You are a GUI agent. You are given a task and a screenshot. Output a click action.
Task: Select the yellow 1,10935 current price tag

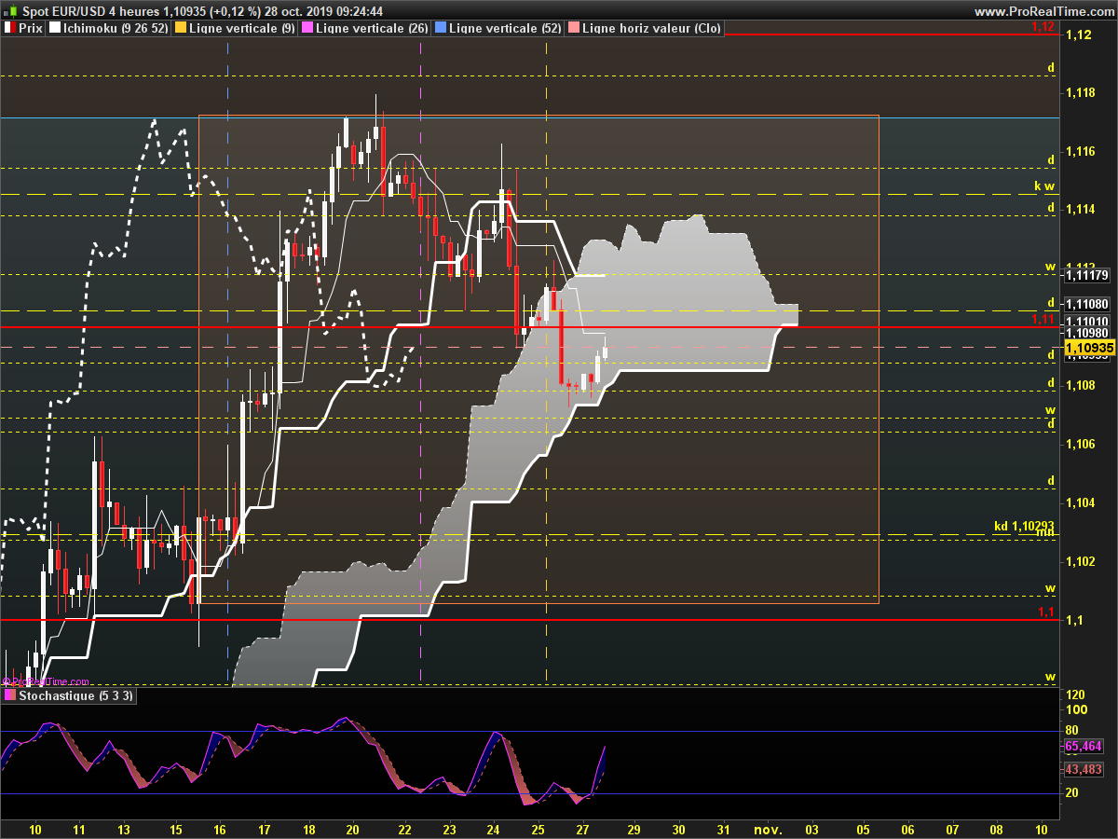(x=1089, y=349)
